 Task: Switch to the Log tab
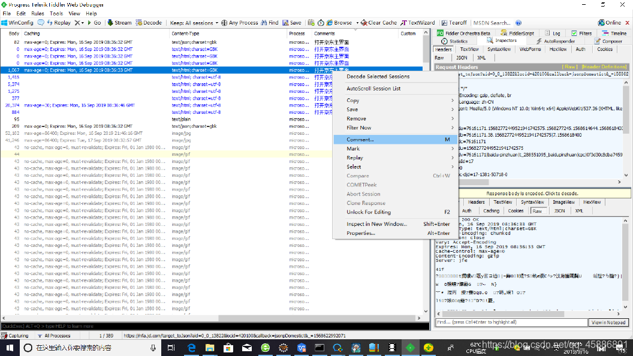pos(552,33)
